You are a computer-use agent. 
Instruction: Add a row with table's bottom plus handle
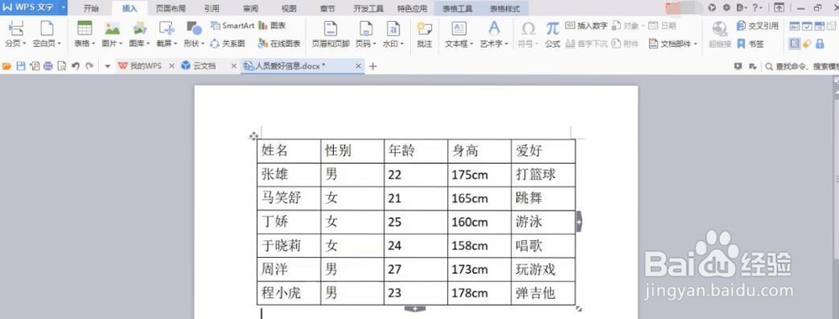tap(415, 308)
